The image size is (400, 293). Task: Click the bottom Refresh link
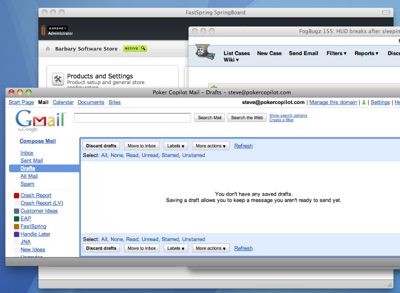(243, 248)
